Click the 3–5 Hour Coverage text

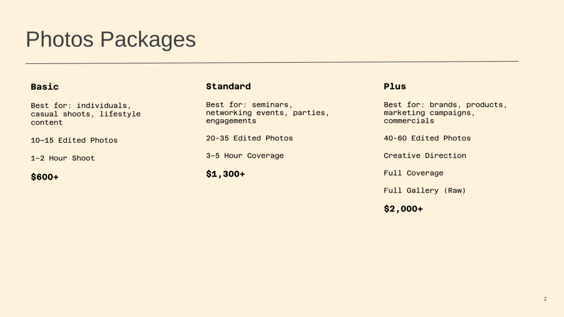point(244,156)
